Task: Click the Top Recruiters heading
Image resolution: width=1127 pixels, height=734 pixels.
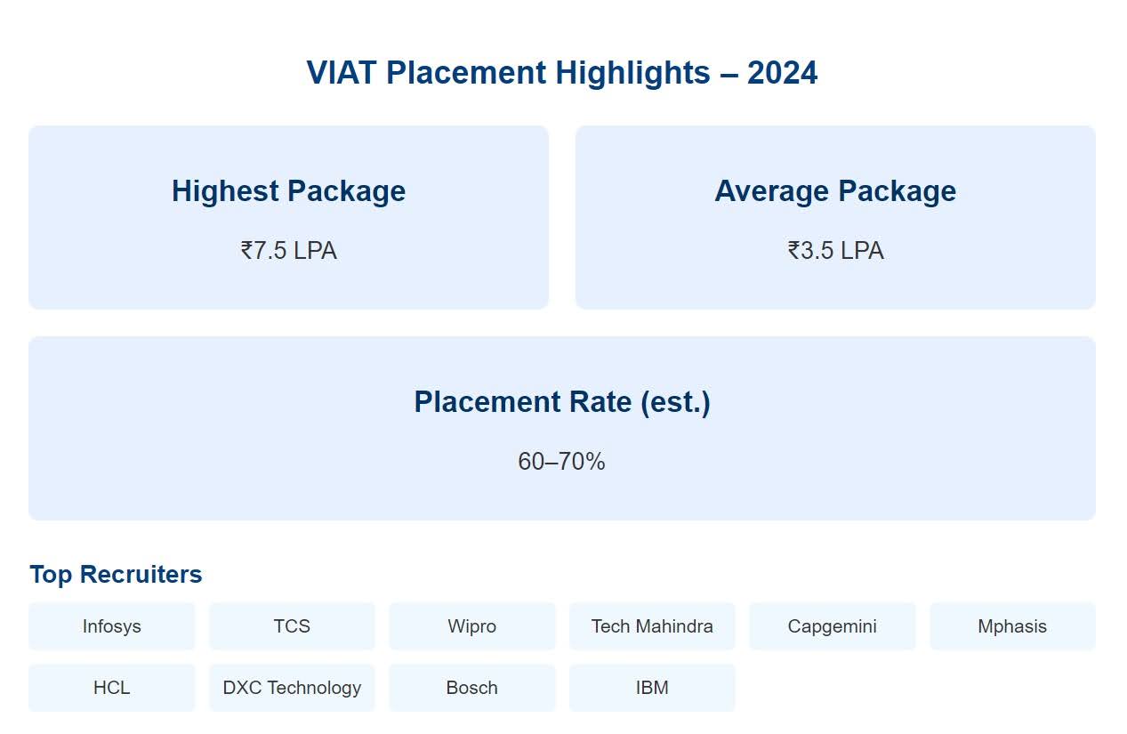Action: 116,575
